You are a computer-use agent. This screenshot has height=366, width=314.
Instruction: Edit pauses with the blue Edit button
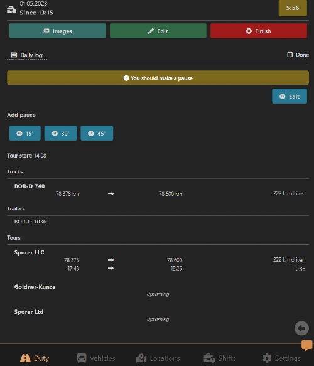290,96
